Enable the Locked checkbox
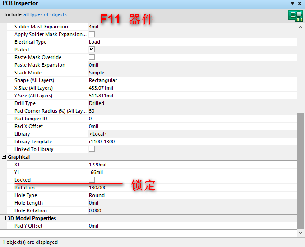Viewport: 305px width, 247px height. tap(92, 180)
